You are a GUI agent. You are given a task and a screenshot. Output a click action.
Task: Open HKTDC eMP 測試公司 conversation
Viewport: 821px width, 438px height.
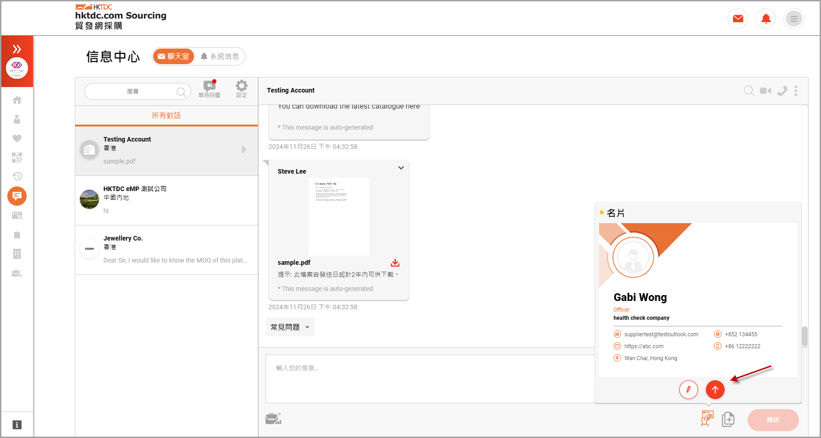click(166, 200)
